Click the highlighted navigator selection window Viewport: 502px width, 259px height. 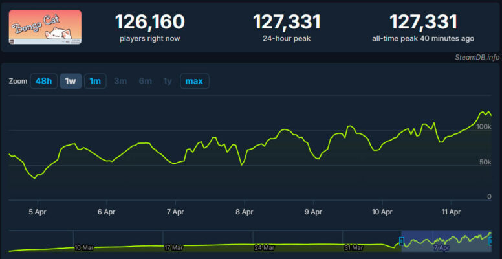[x=450, y=241]
